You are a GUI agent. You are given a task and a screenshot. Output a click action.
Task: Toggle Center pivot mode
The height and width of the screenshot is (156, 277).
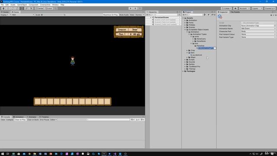[x=39, y=8]
